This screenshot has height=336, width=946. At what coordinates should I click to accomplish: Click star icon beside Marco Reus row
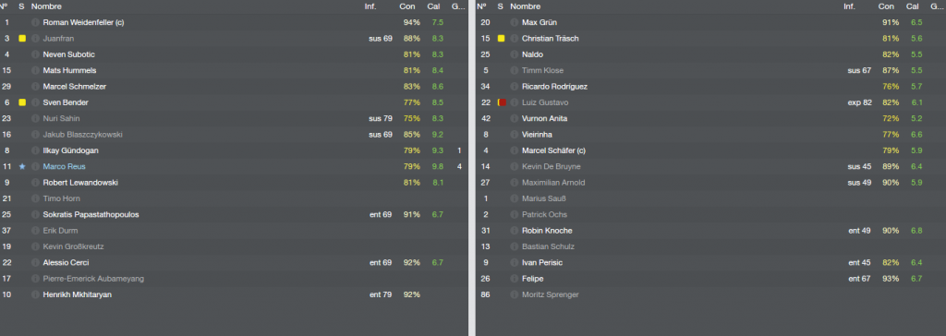tap(22, 166)
